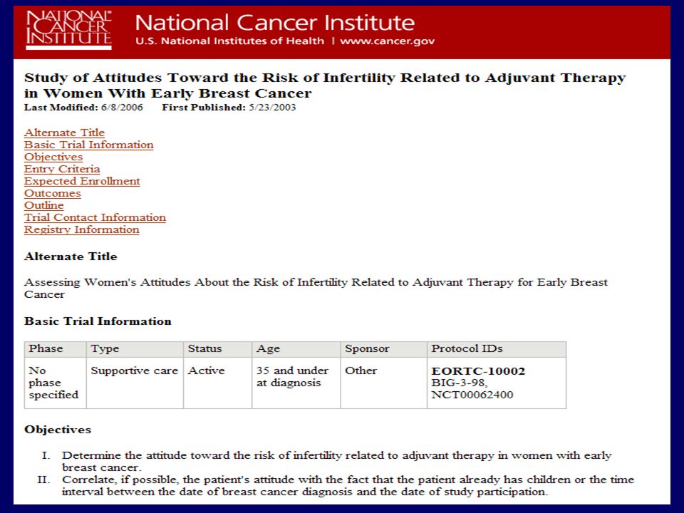This screenshot has width=684, height=513.
Task: Click the Basic Trial Information section heading
Action: point(98,321)
